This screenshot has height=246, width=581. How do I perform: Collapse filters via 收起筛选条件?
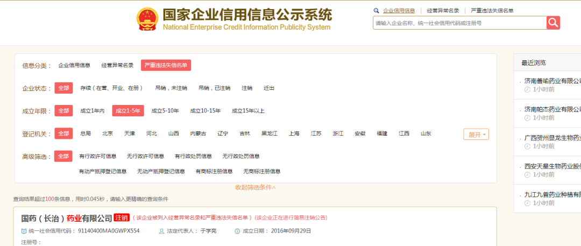[x=255, y=187]
